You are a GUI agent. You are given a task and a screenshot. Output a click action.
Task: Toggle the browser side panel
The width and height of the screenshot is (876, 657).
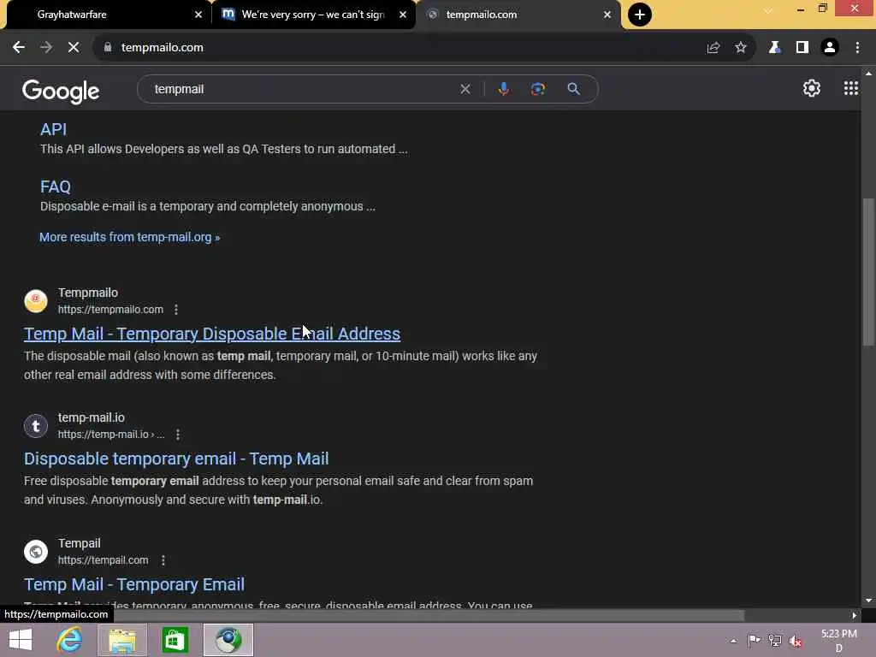pos(802,48)
